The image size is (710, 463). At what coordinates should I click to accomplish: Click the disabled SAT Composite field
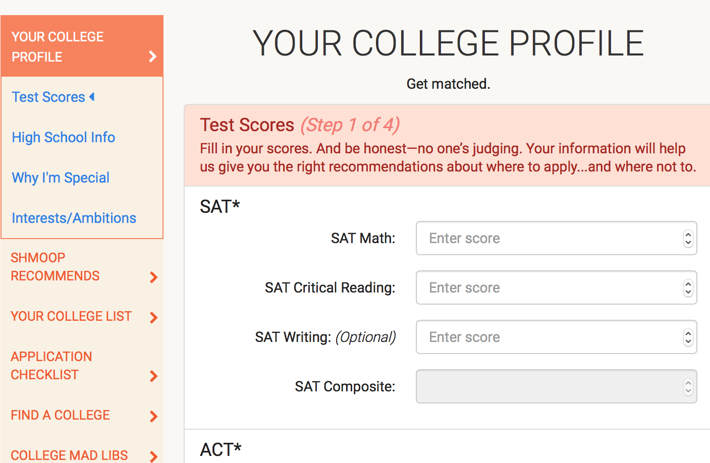click(x=548, y=386)
